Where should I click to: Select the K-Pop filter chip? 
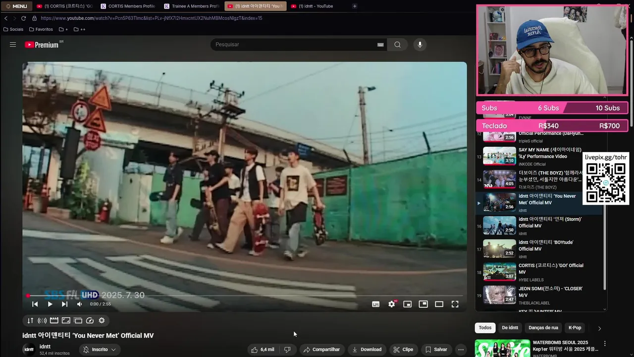coord(575,328)
